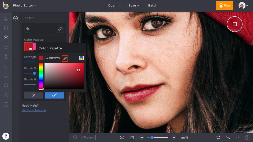The image size is (253, 142).
Task: Open the Textures hatched sidebar icon
Action: pos(6,104)
